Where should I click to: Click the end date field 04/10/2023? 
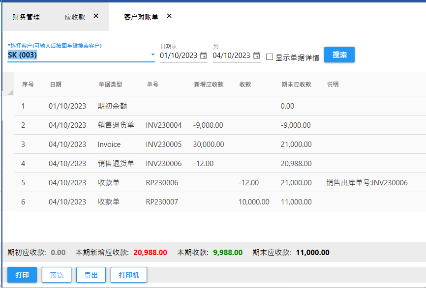[x=231, y=56]
